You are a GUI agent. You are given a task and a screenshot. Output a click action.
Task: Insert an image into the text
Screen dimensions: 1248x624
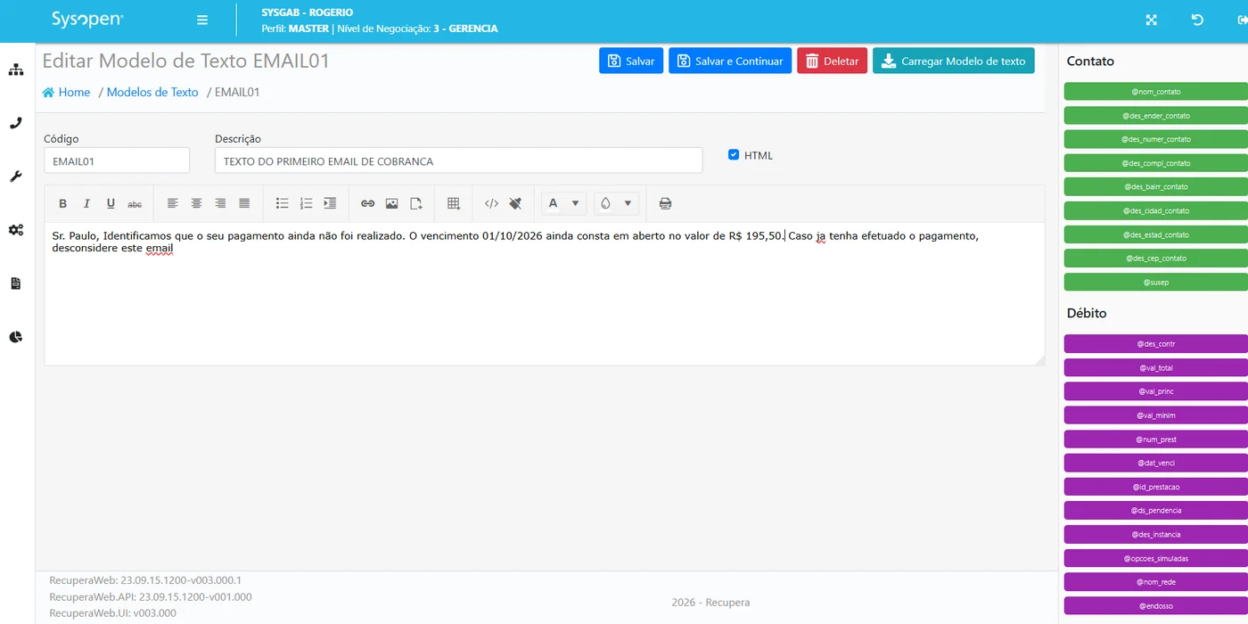pos(391,204)
